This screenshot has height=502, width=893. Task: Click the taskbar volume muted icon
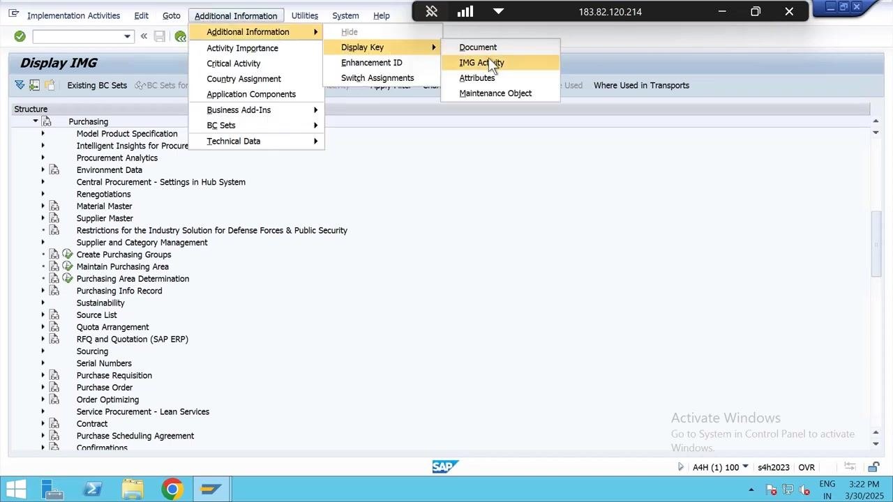tap(804, 489)
